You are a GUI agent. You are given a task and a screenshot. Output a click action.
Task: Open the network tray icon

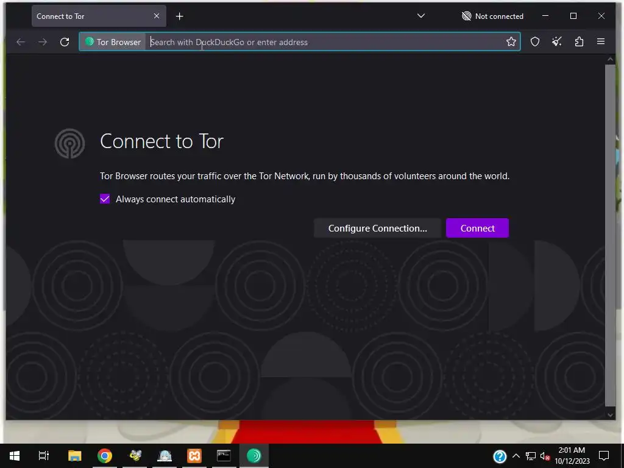pyautogui.click(x=531, y=456)
